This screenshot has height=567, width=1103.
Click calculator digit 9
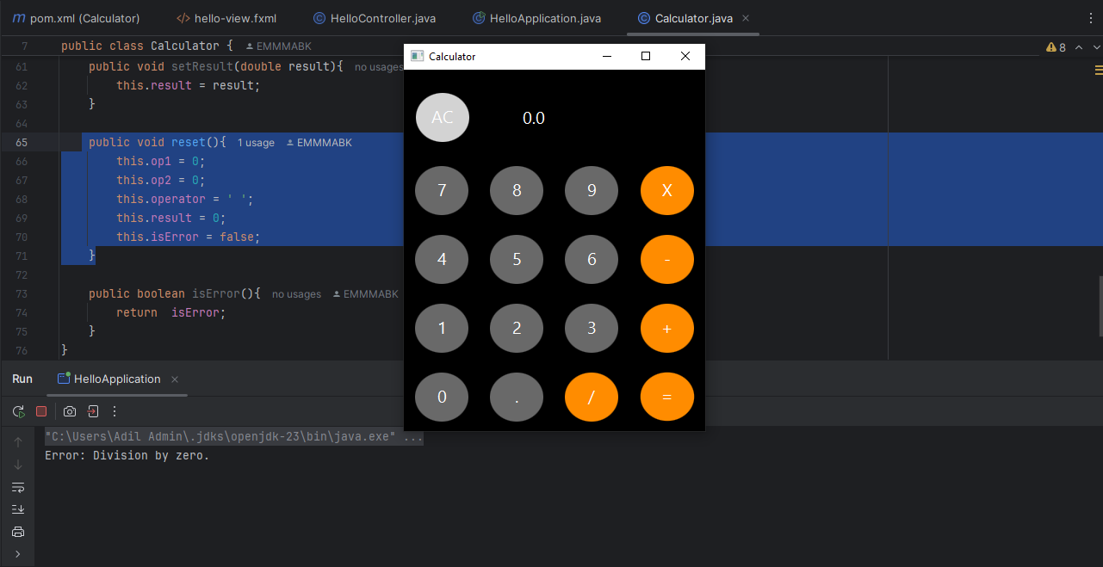592,190
